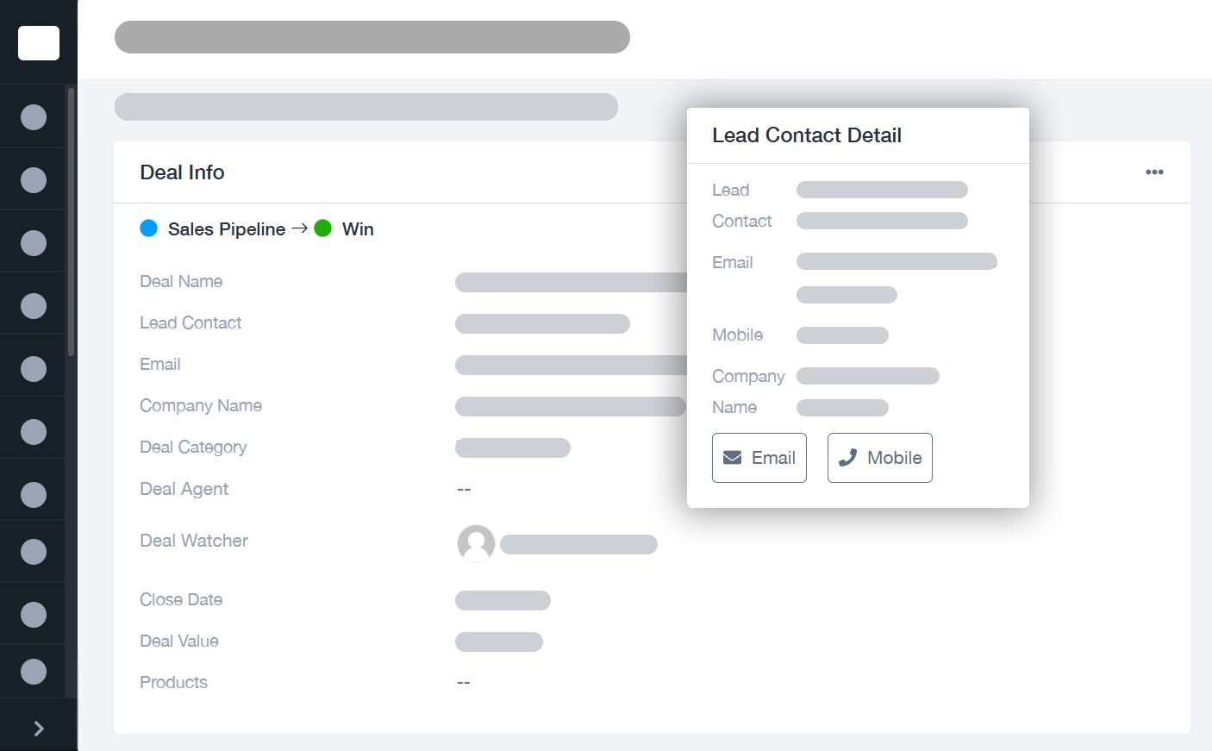Click the white logo in the sidebar
Image resolution: width=1212 pixels, height=751 pixels.
coord(39,43)
